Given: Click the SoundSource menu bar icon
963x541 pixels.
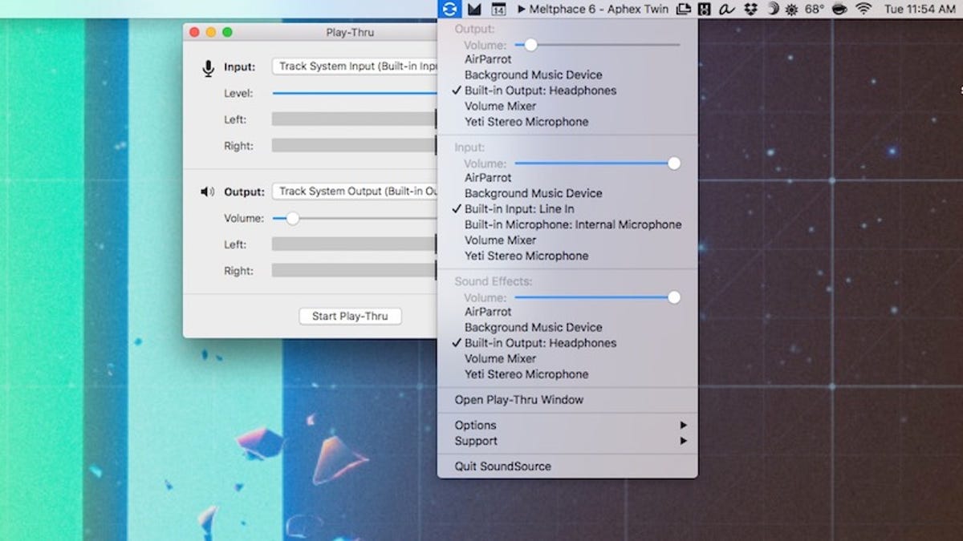Looking at the screenshot, I should point(449,10).
